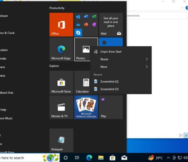Open Mail from the taskbar
This screenshot has width=188, height=162.
pyautogui.click(x=124, y=158)
